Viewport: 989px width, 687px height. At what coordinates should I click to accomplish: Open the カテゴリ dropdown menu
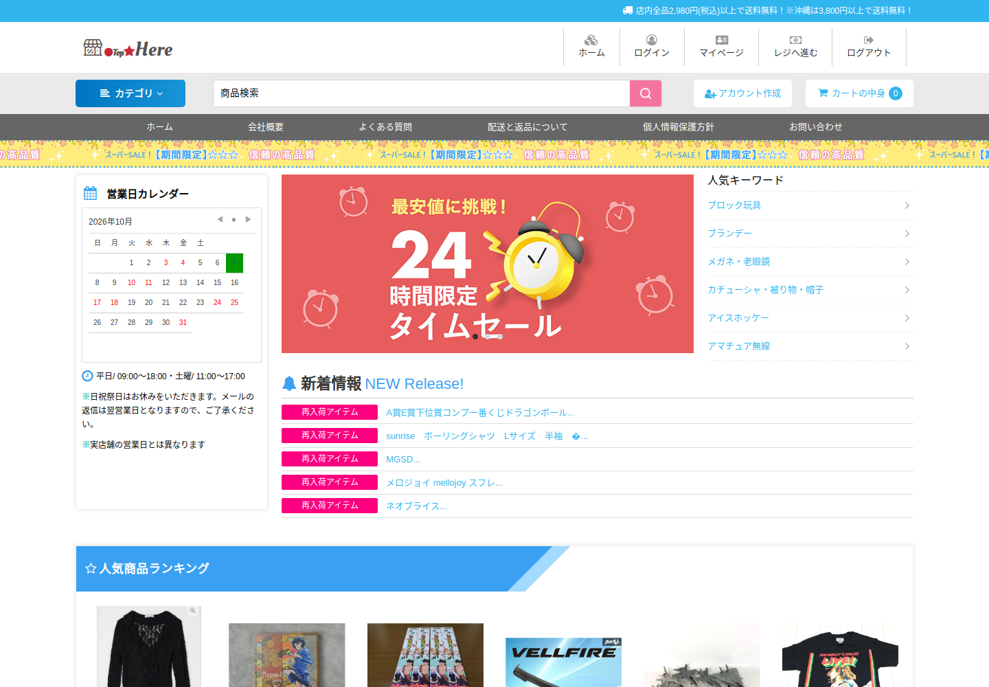pyautogui.click(x=130, y=93)
